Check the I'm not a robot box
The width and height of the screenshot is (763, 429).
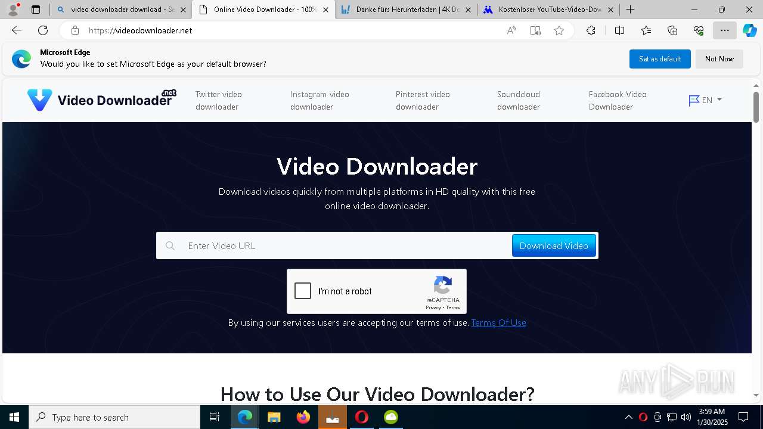tap(303, 291)
